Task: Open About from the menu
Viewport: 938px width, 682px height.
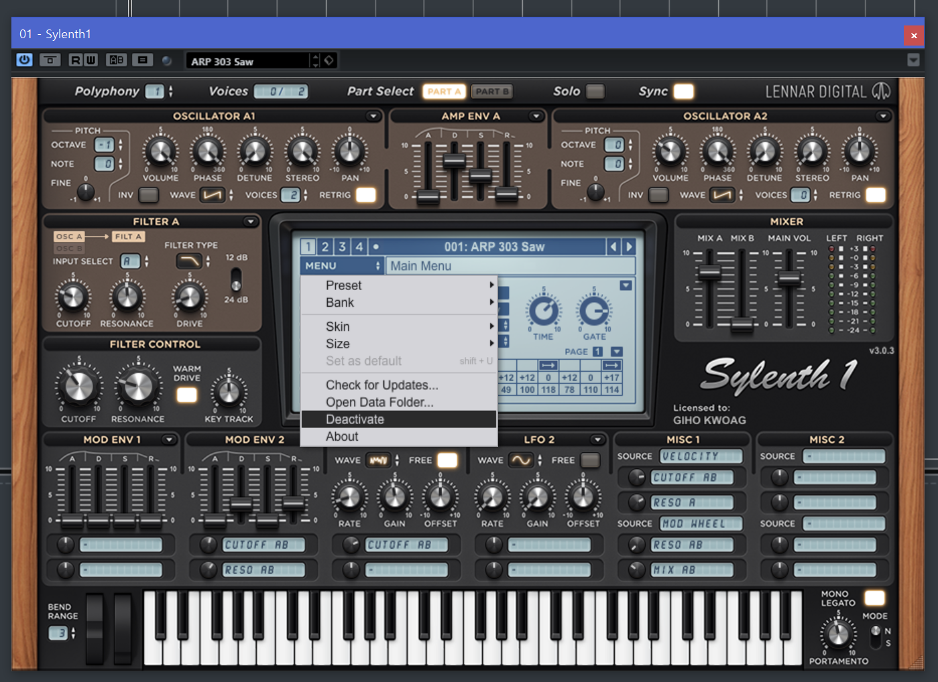Action: pyautogui.click(x=399, y=437)
